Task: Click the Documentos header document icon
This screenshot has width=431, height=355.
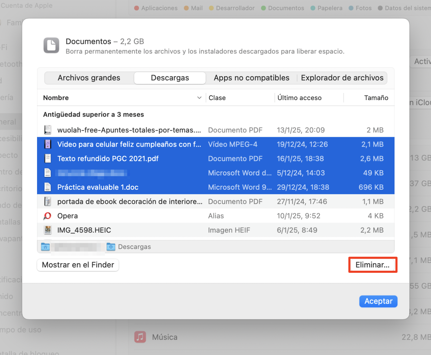Action: point(51,45)
